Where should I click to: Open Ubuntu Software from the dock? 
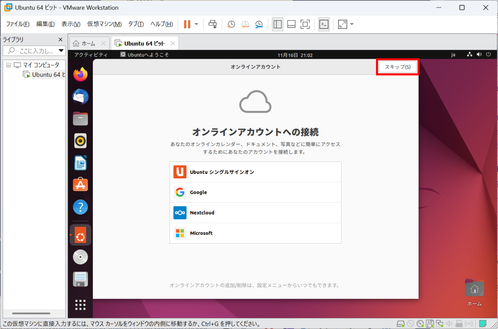click(80, 185)
